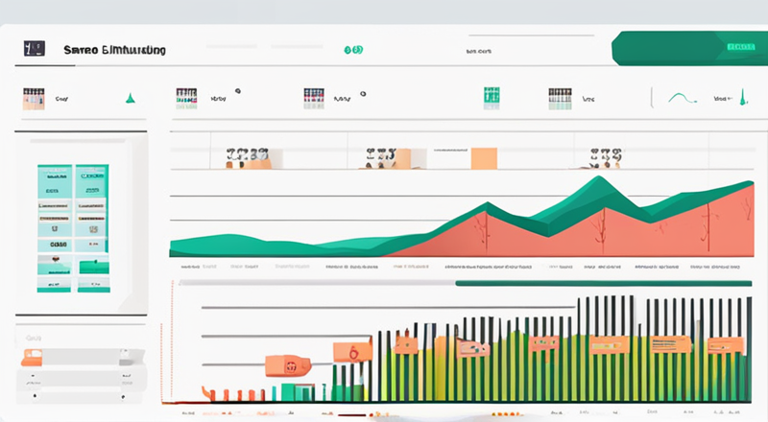The image size is (768, 422).
Task: Open the grid icon with green bottom rows
Action: (560, 99)
